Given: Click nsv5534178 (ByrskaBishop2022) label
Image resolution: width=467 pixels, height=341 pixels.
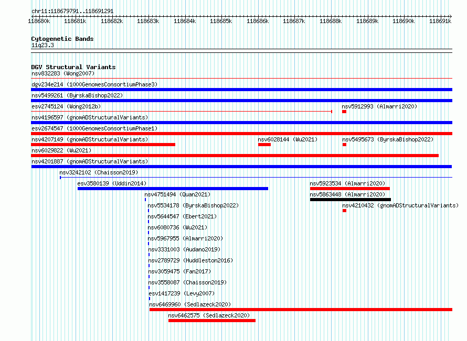Looking at the screenshot, I should [193, 205].
